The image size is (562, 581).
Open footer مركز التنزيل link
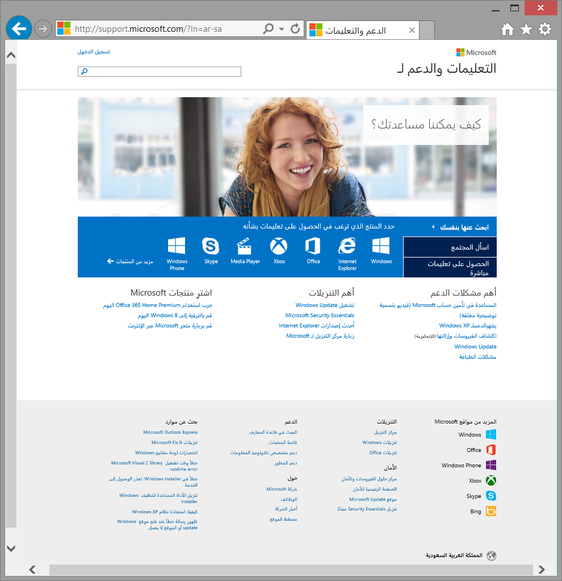(385, 432)
